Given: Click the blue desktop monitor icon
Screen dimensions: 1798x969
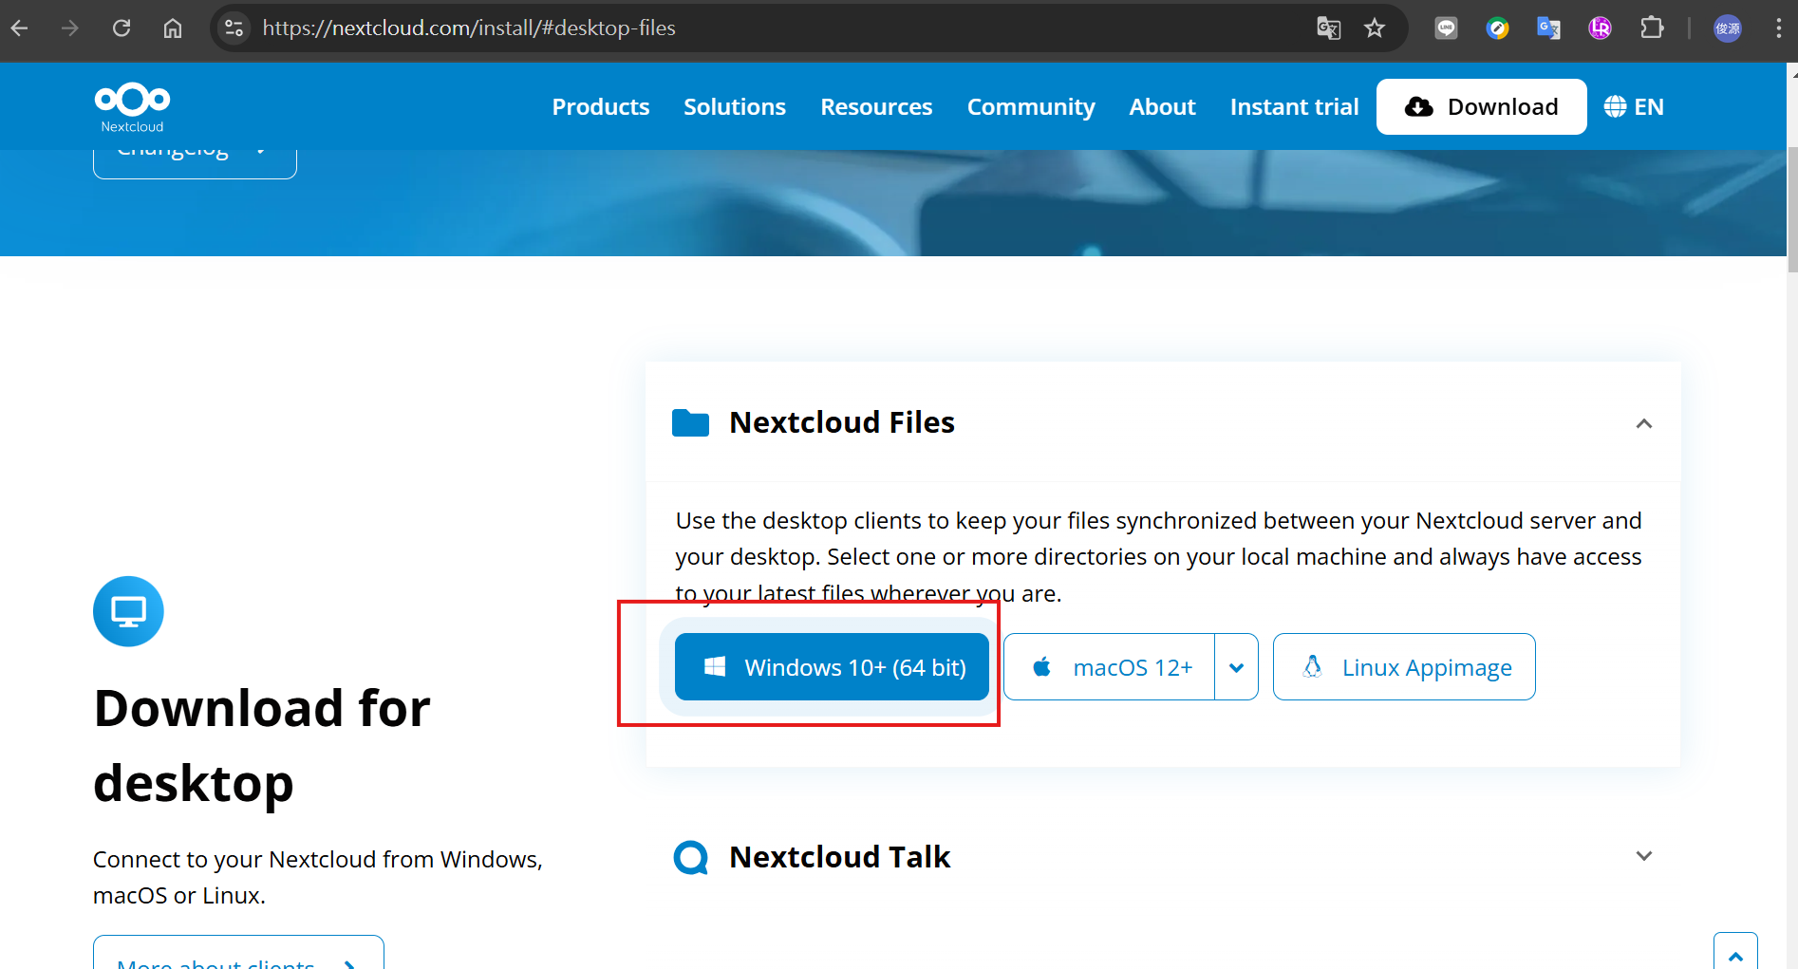Looking at the screenshot, I should click(128, 611).
